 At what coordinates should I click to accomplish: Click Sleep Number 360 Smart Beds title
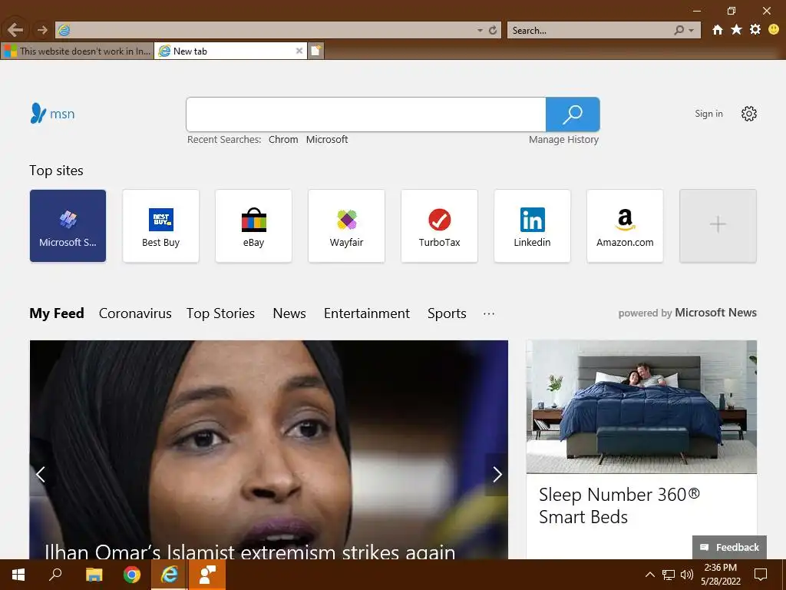tap(619, 505)
